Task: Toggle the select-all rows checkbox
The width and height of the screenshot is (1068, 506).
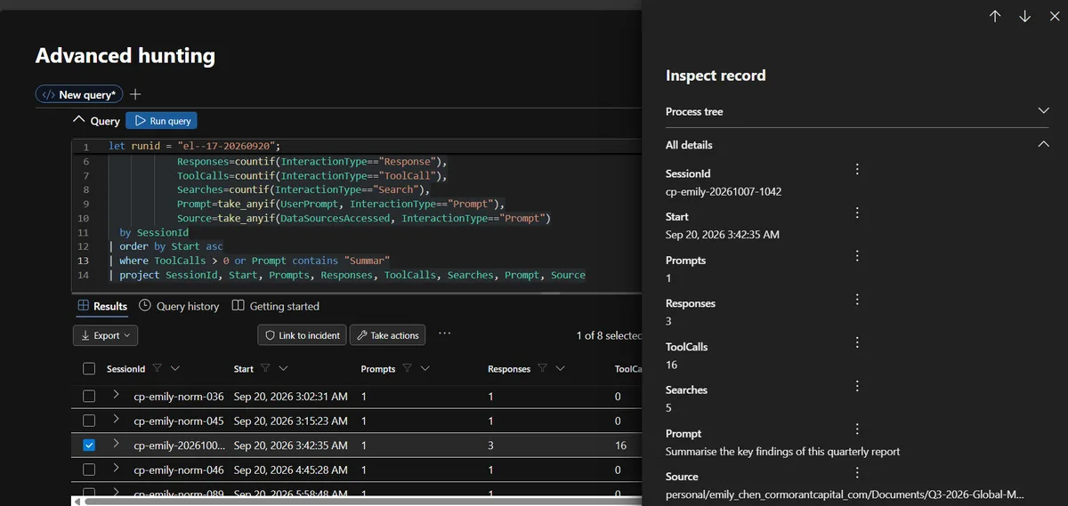Action: 89,368
